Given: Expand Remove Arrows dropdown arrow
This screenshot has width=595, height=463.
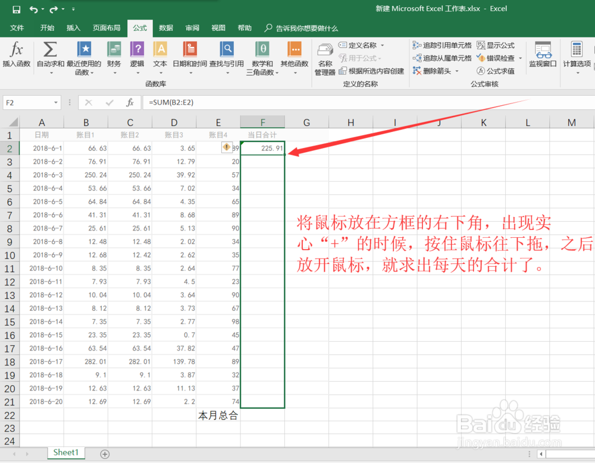Looking at the screenshot, I should [x=457, y=71].
